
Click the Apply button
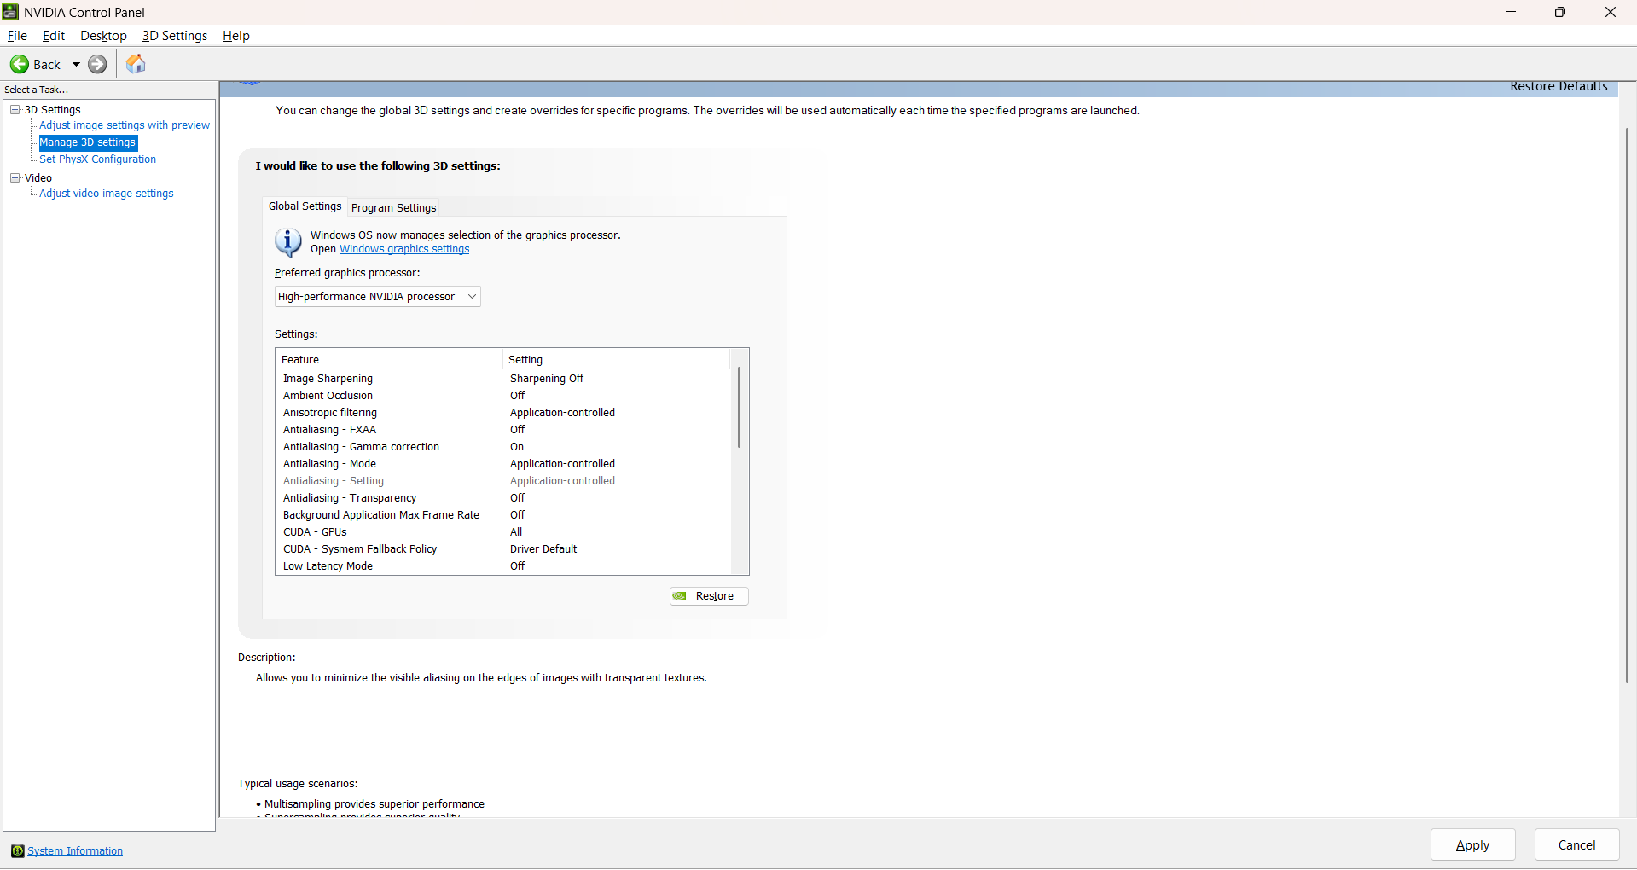[x=1472, y=845]
